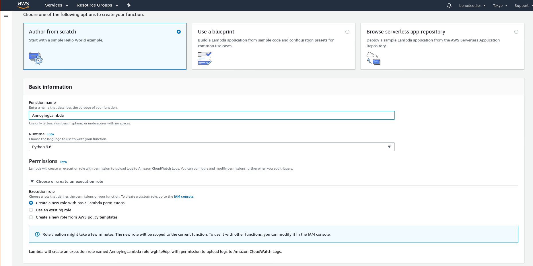The image size is (533, 266).
Task: Open the IAM console link
Action: 184,196
